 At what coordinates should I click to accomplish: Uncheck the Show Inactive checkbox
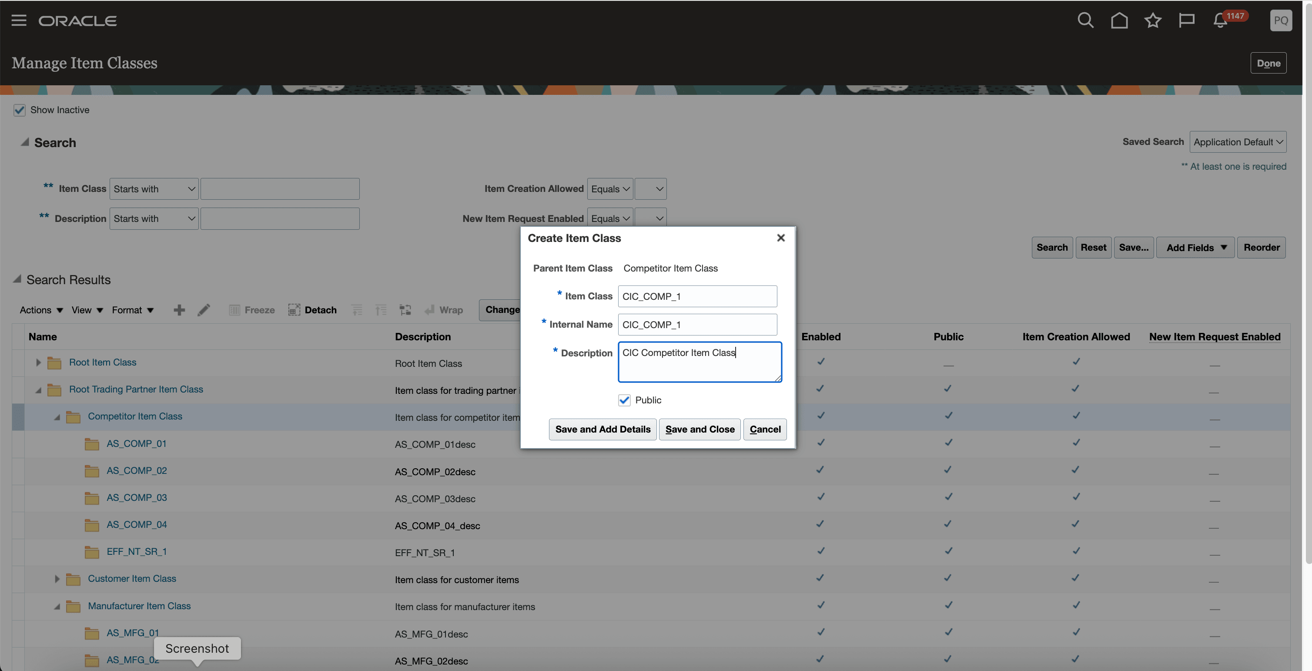click(19, 110)
